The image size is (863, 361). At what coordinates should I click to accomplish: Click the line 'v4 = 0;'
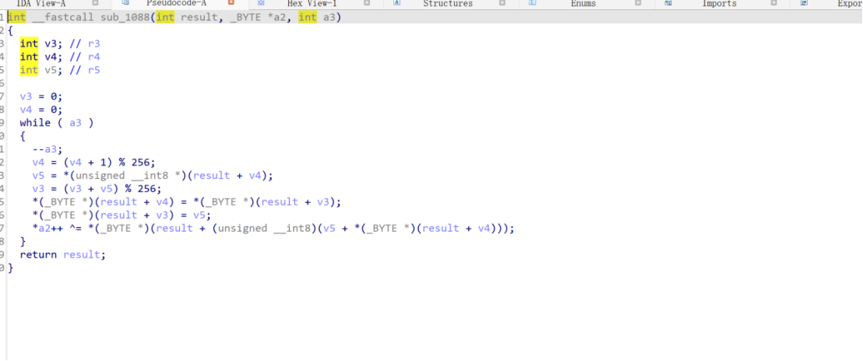click(x=41, y=110)
